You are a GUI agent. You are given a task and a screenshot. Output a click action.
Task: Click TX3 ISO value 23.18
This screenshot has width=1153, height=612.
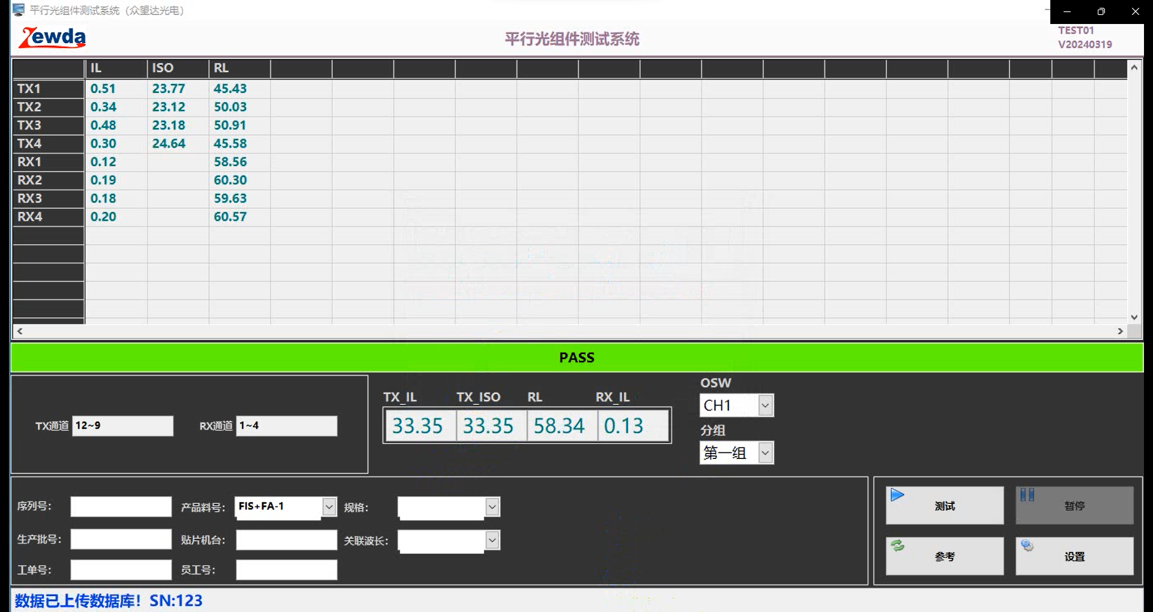coord(169,125)
